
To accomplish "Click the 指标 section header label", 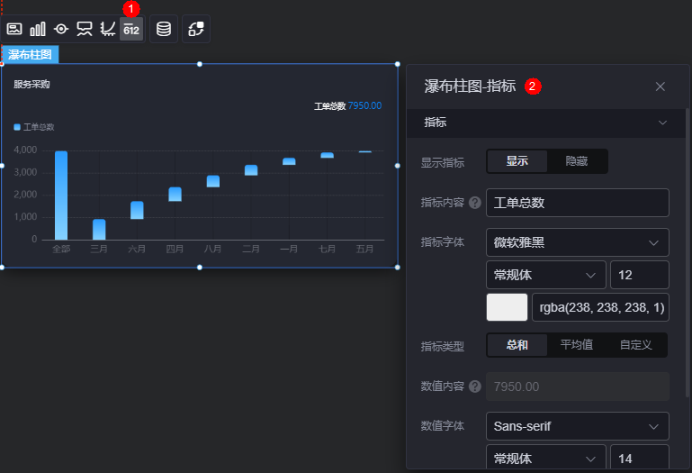I will (436, 123).
